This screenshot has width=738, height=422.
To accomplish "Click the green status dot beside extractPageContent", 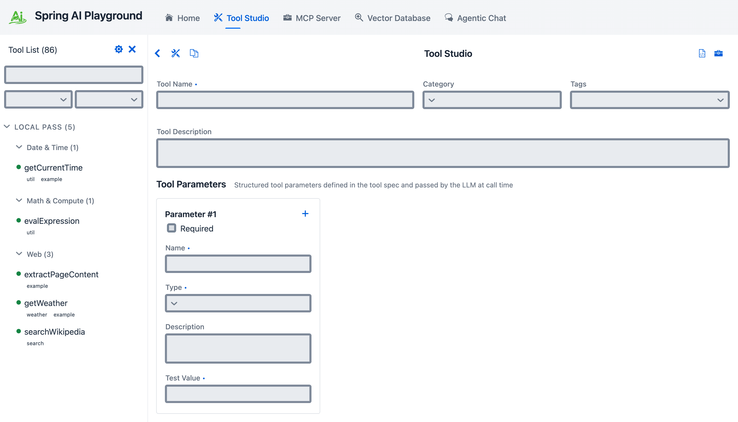I will (x=18, y=273).
